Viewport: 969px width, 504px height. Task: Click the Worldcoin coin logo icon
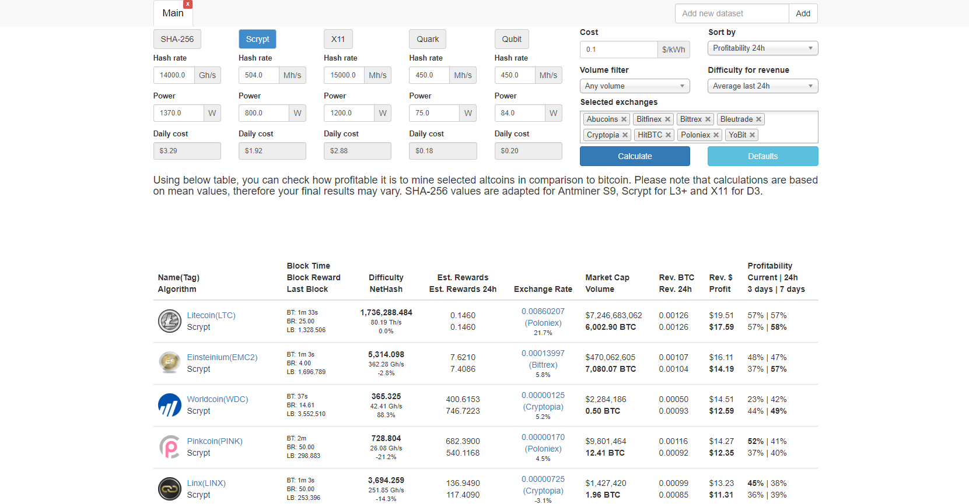(170, 405)
